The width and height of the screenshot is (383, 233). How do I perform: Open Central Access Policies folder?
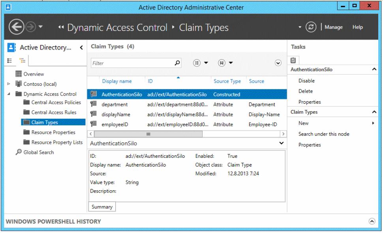tap(56, 102)
